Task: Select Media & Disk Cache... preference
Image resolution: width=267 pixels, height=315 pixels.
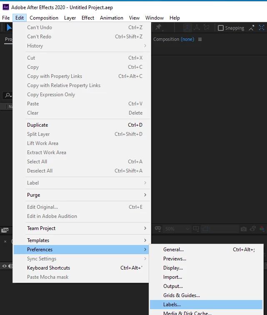Action: (206, 312)
